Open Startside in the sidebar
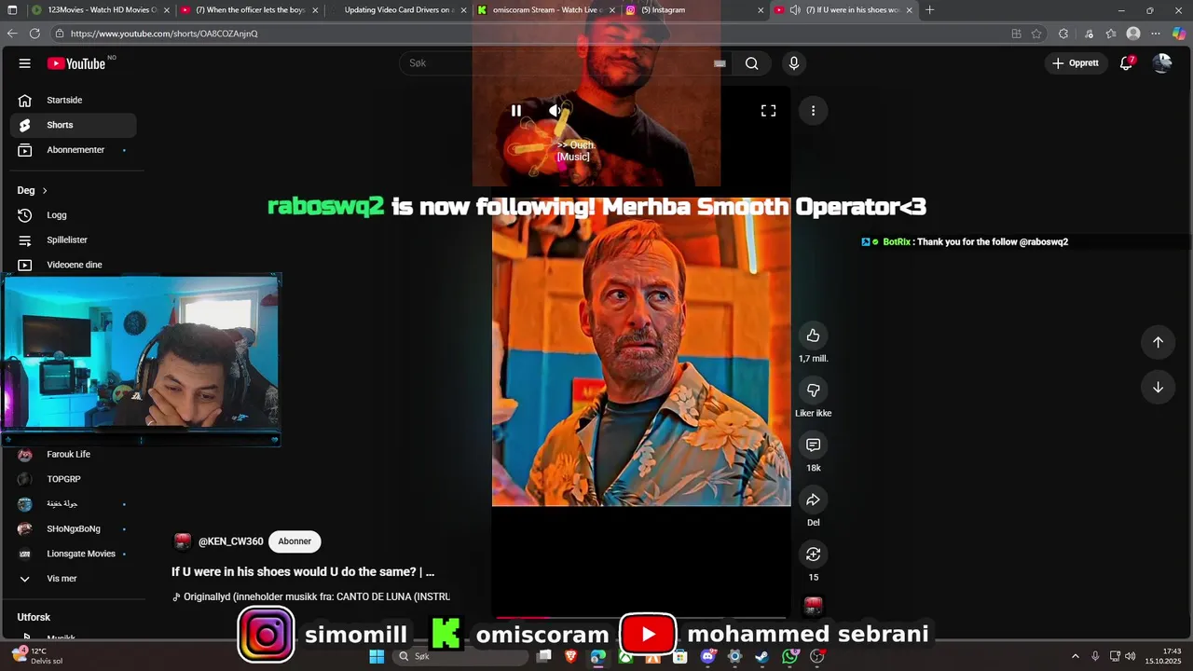The image size is (1193, 671). tap(74, 100)
